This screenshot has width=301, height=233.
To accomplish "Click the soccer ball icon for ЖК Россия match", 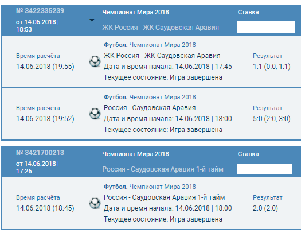I will click(x=95, y=61).
